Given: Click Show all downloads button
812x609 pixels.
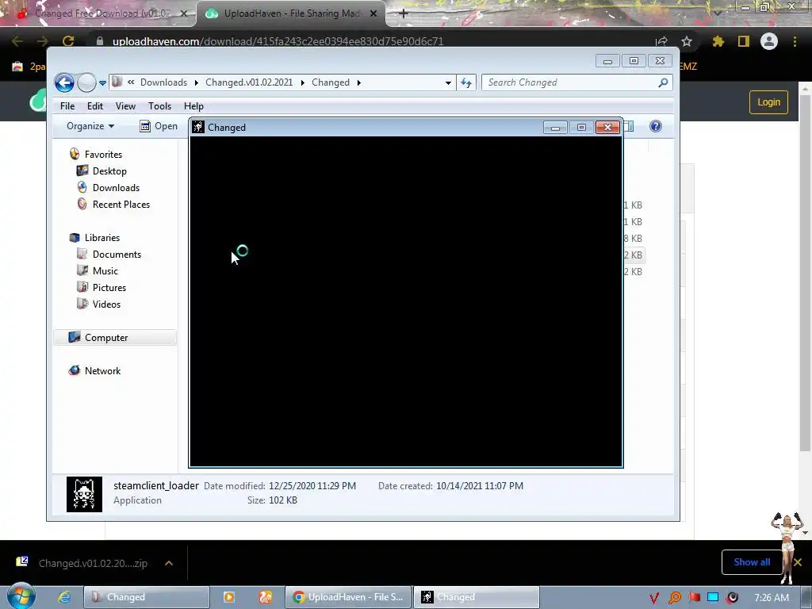Looking at the screenshot, I should (x=752, y=562).
